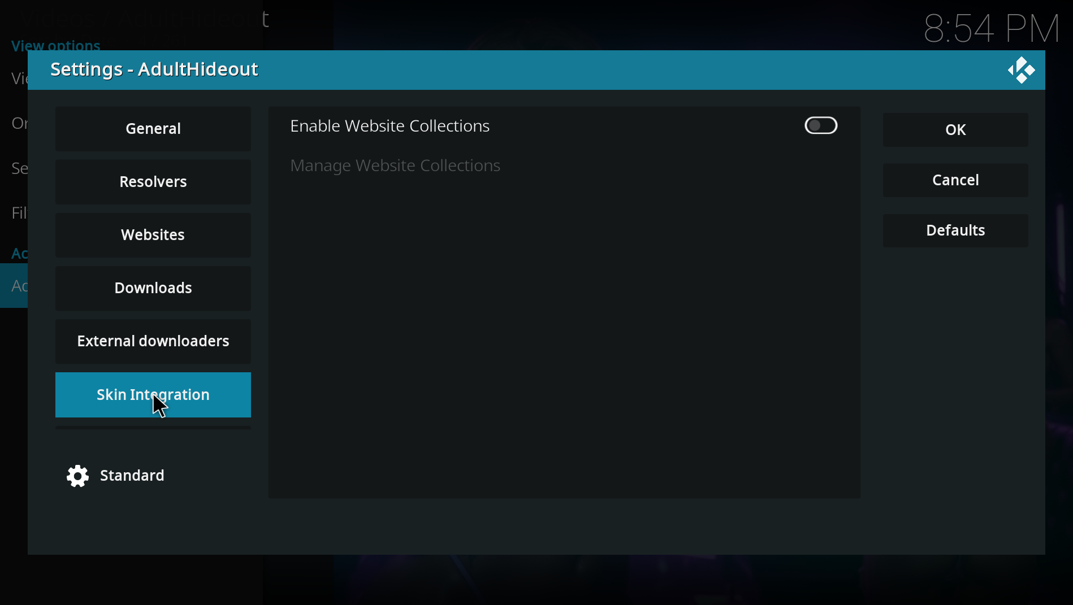Switch to the Downloads category
This screenshot has width=1073, height=605.
(x=153, y=288)
